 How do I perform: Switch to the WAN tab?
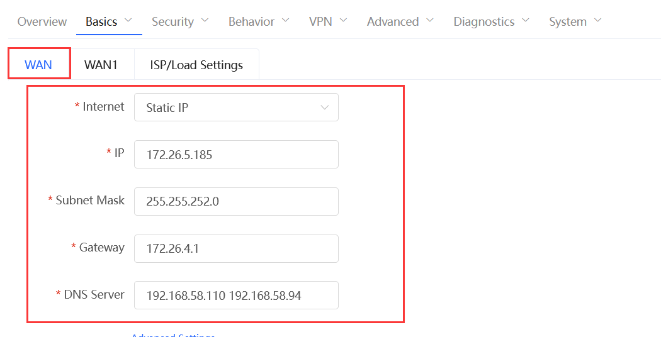[39, 64]
